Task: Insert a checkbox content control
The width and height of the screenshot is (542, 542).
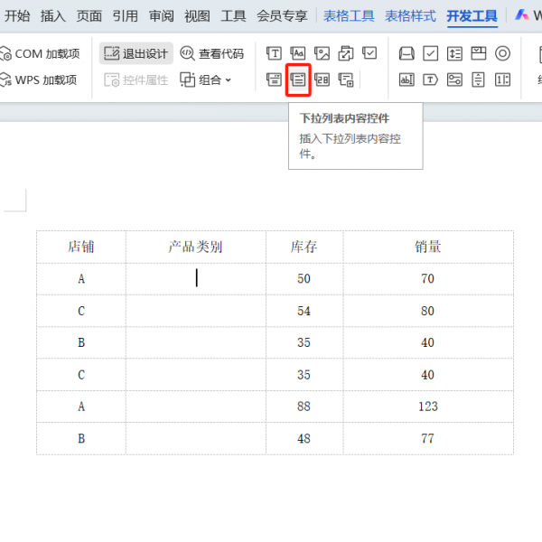Action: 369,54
